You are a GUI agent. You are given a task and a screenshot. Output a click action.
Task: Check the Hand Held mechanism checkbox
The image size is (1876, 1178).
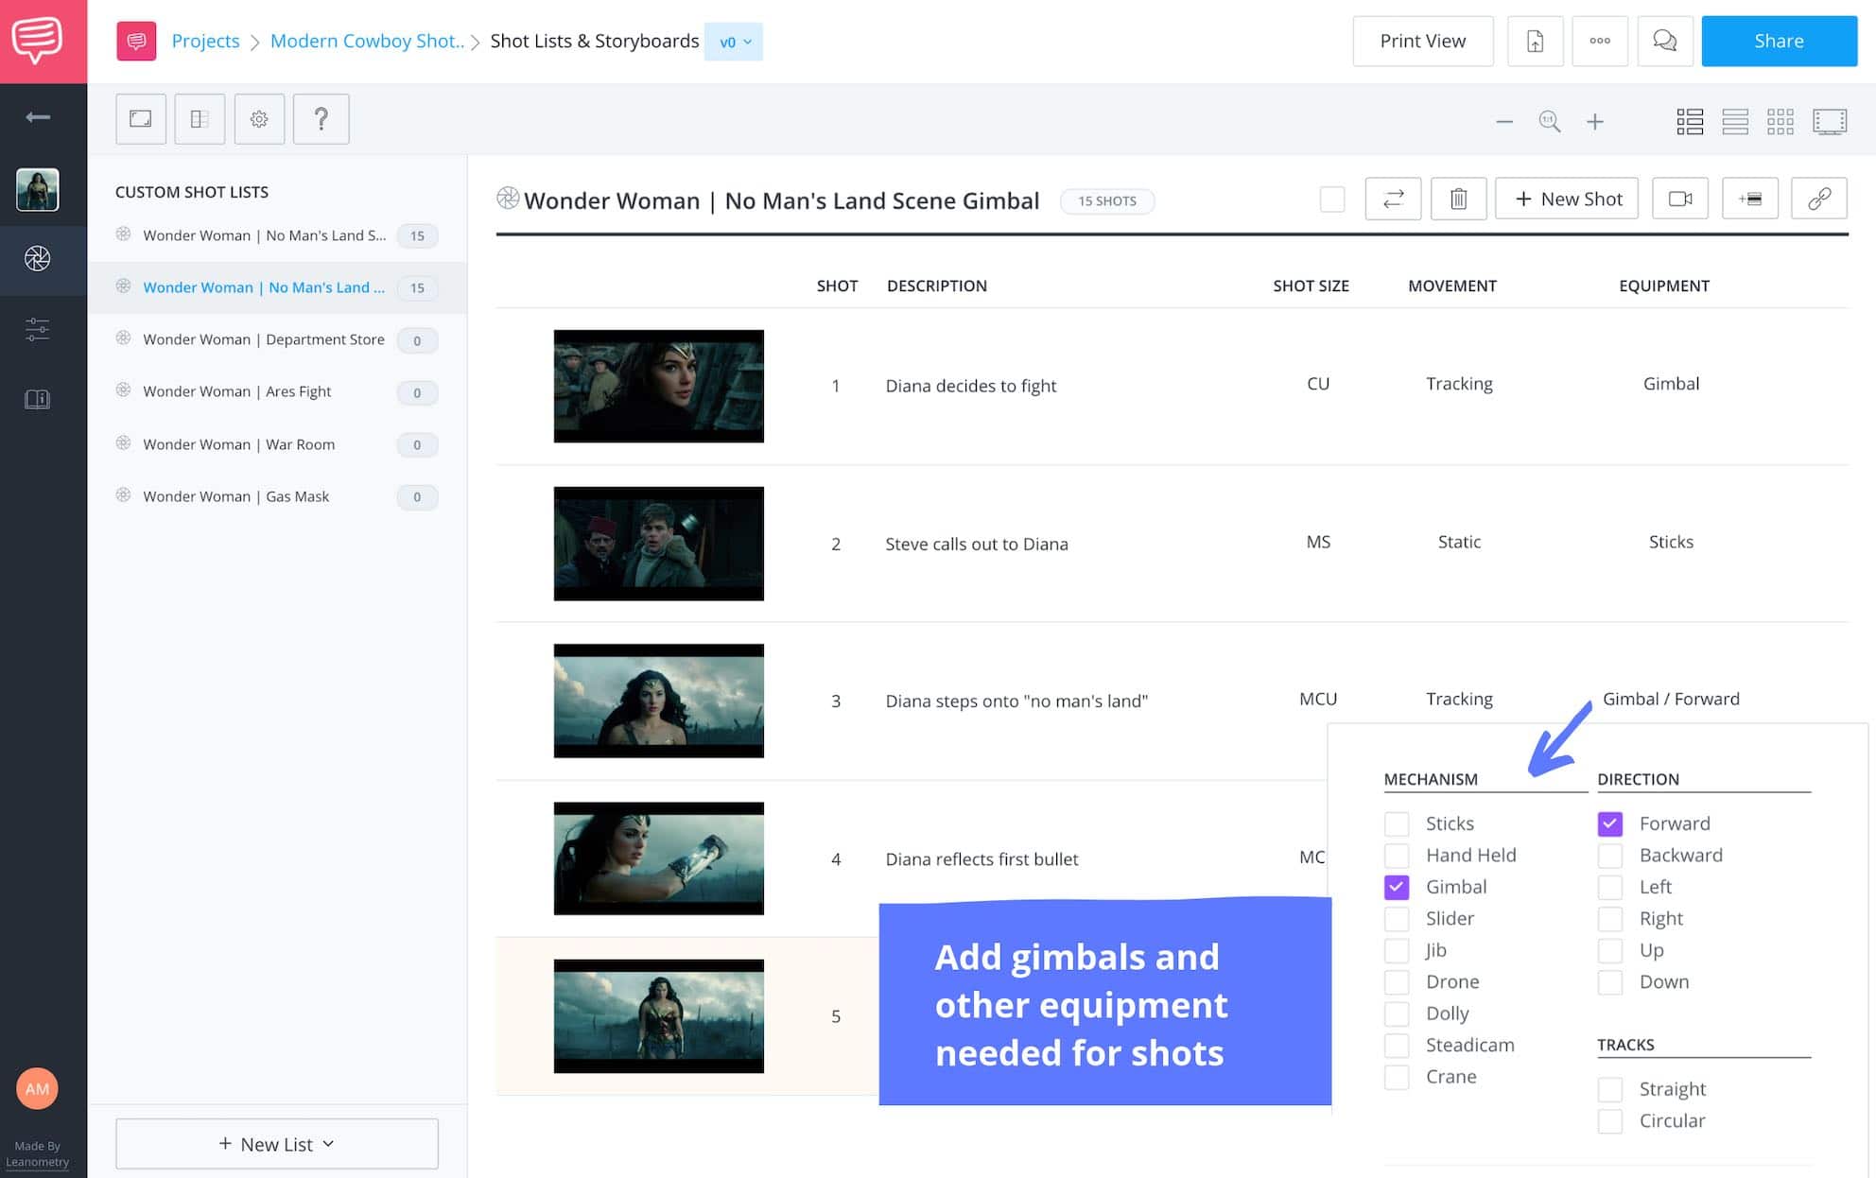coord(1397,856)
